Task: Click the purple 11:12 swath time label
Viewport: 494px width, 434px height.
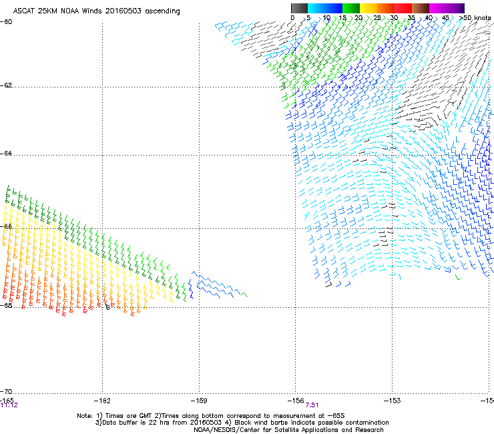Action: pos(9,405)
